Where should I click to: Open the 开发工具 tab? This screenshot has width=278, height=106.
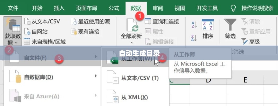tap(207, 8)
